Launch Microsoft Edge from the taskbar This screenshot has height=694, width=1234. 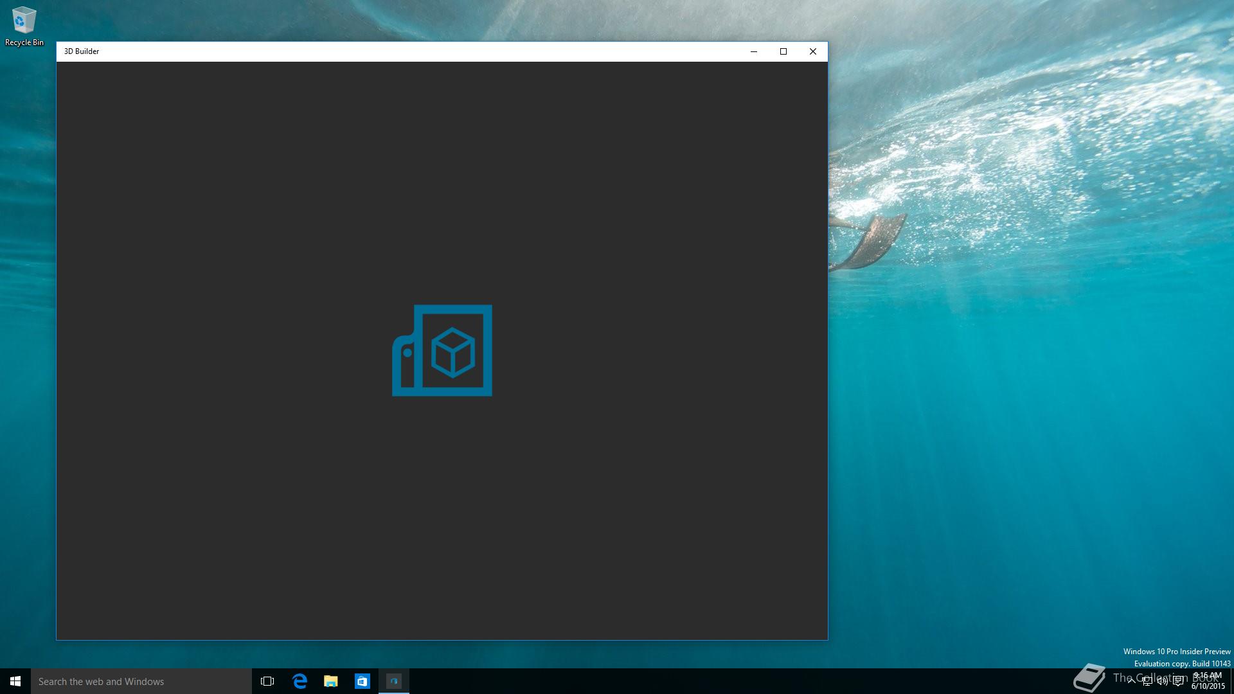coord(300,681)
